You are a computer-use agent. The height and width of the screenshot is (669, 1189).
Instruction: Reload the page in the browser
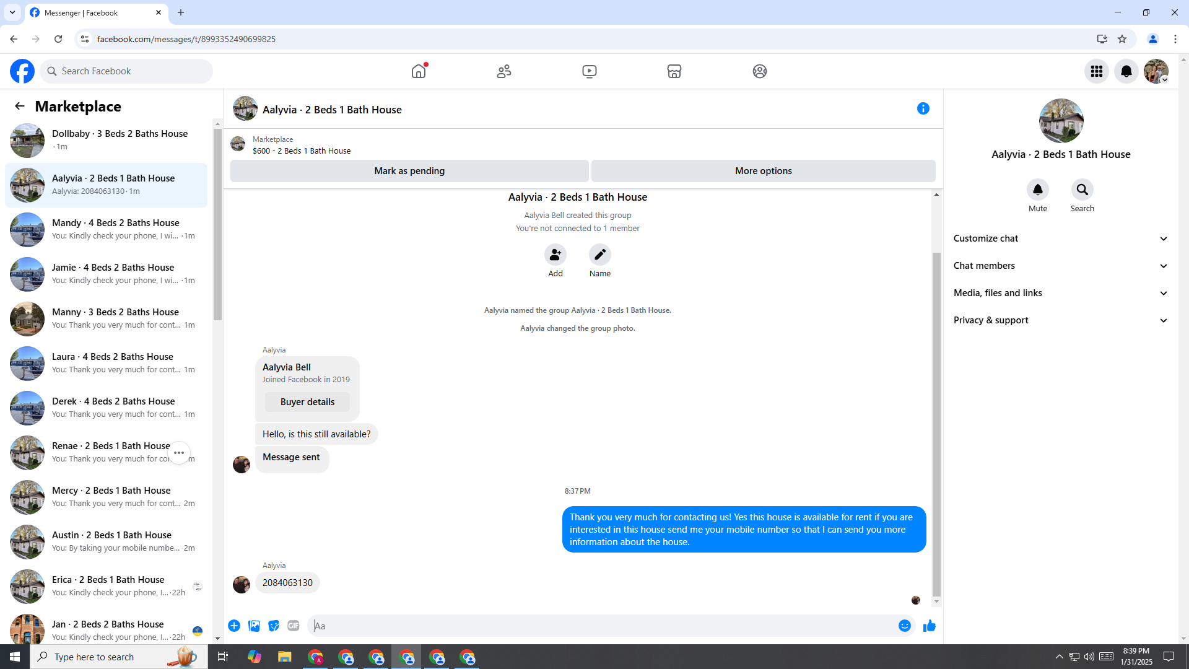pos(58,39)
